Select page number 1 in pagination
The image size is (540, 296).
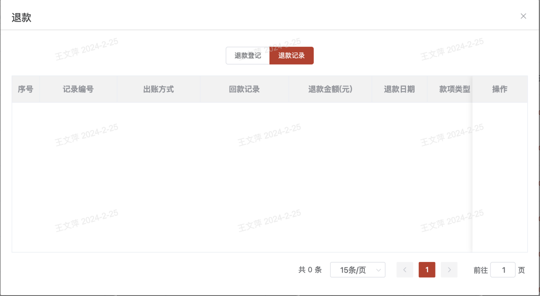pyautogui.click(x=427, y=270)
